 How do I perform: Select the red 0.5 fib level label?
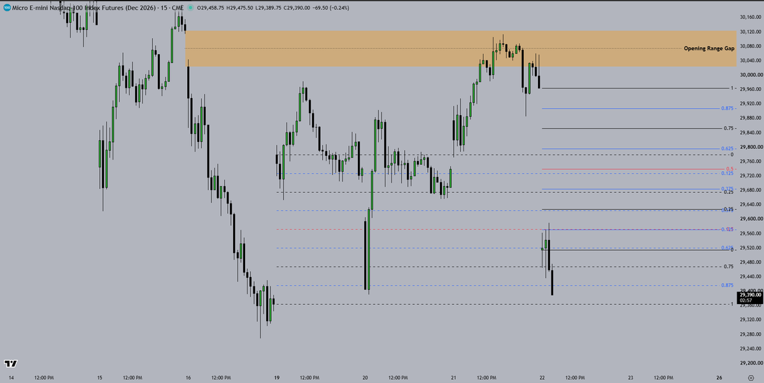click(x=731, y=169)
